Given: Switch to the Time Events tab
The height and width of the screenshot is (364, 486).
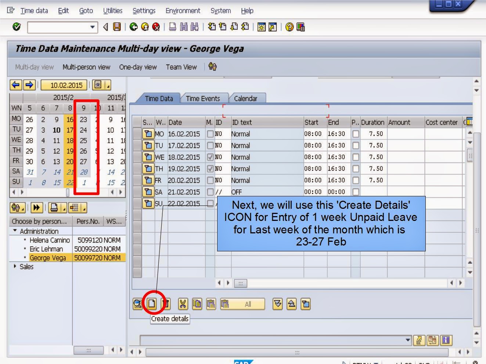Looking at the screenshot, I should pyautogui.click(x=203, y=98).
